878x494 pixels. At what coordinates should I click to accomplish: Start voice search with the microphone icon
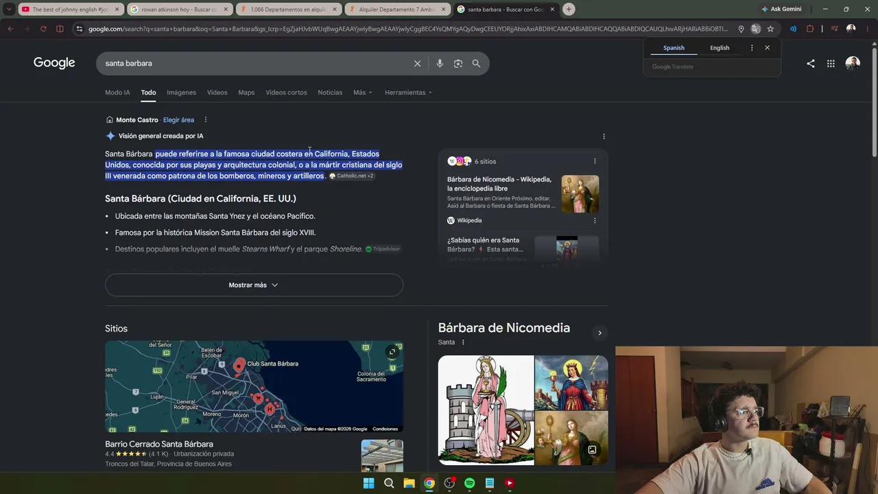tap(440, 63)
